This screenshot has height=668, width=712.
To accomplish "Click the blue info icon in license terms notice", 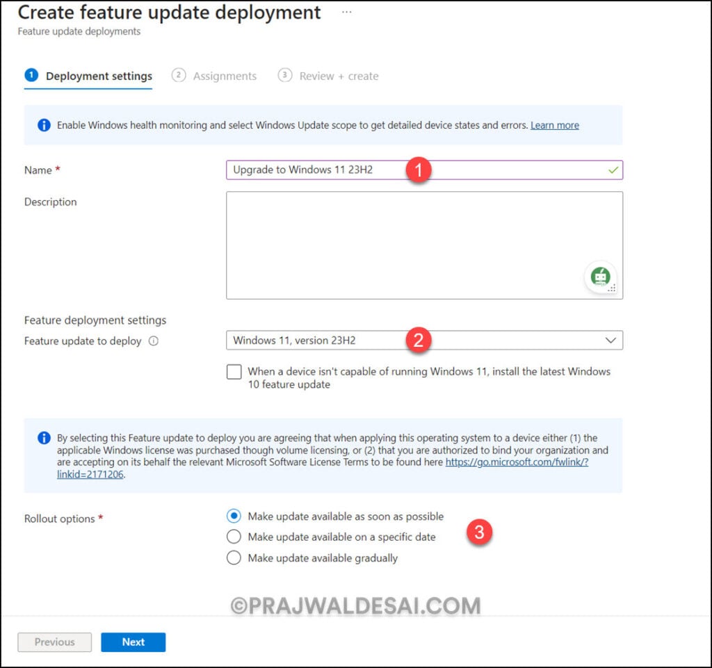I will tap(44, 438).
